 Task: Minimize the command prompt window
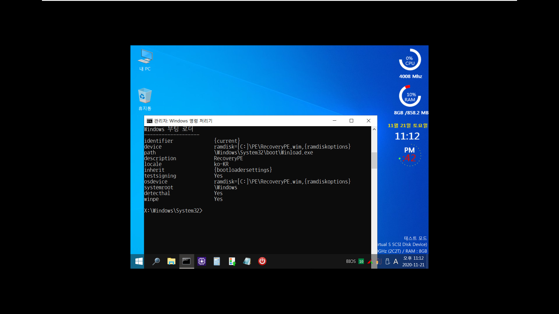(x=335, y=121)
